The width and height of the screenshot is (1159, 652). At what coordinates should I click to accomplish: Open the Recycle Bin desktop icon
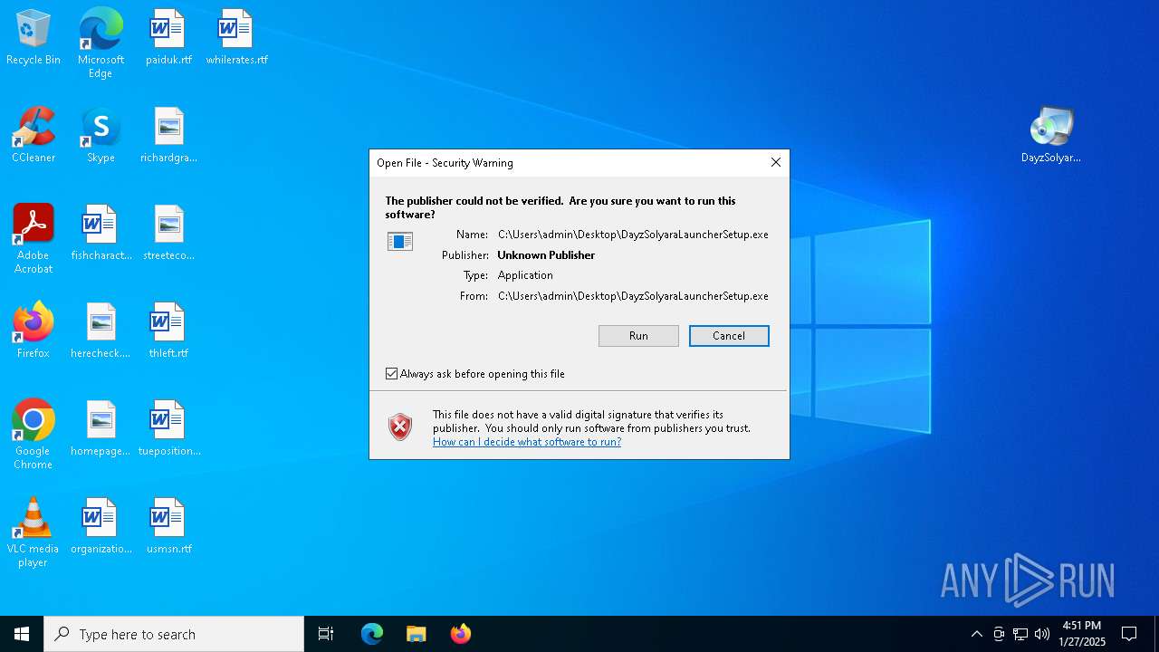point(34,37)
